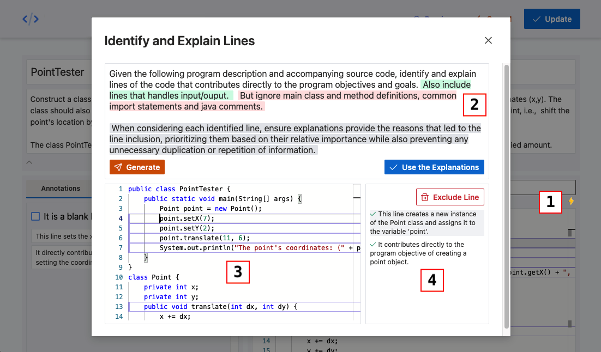Click 'x += dx;' line in dialog editor

click(x=175, y=317)
